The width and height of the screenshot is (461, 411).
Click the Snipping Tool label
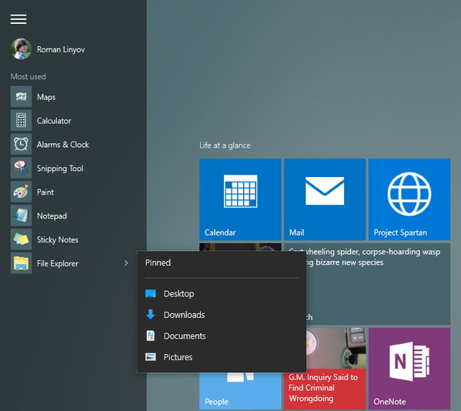60,169
